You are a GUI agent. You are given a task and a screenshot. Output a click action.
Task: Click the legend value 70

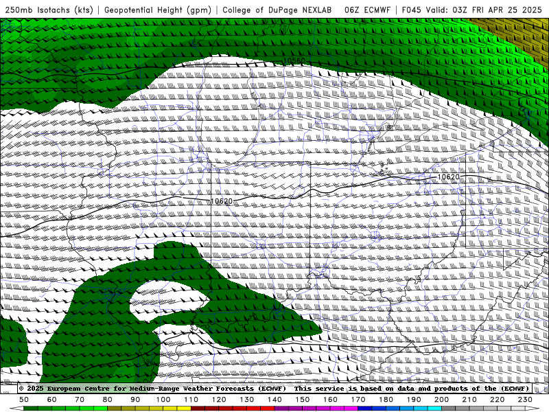(x=80, y=400)
